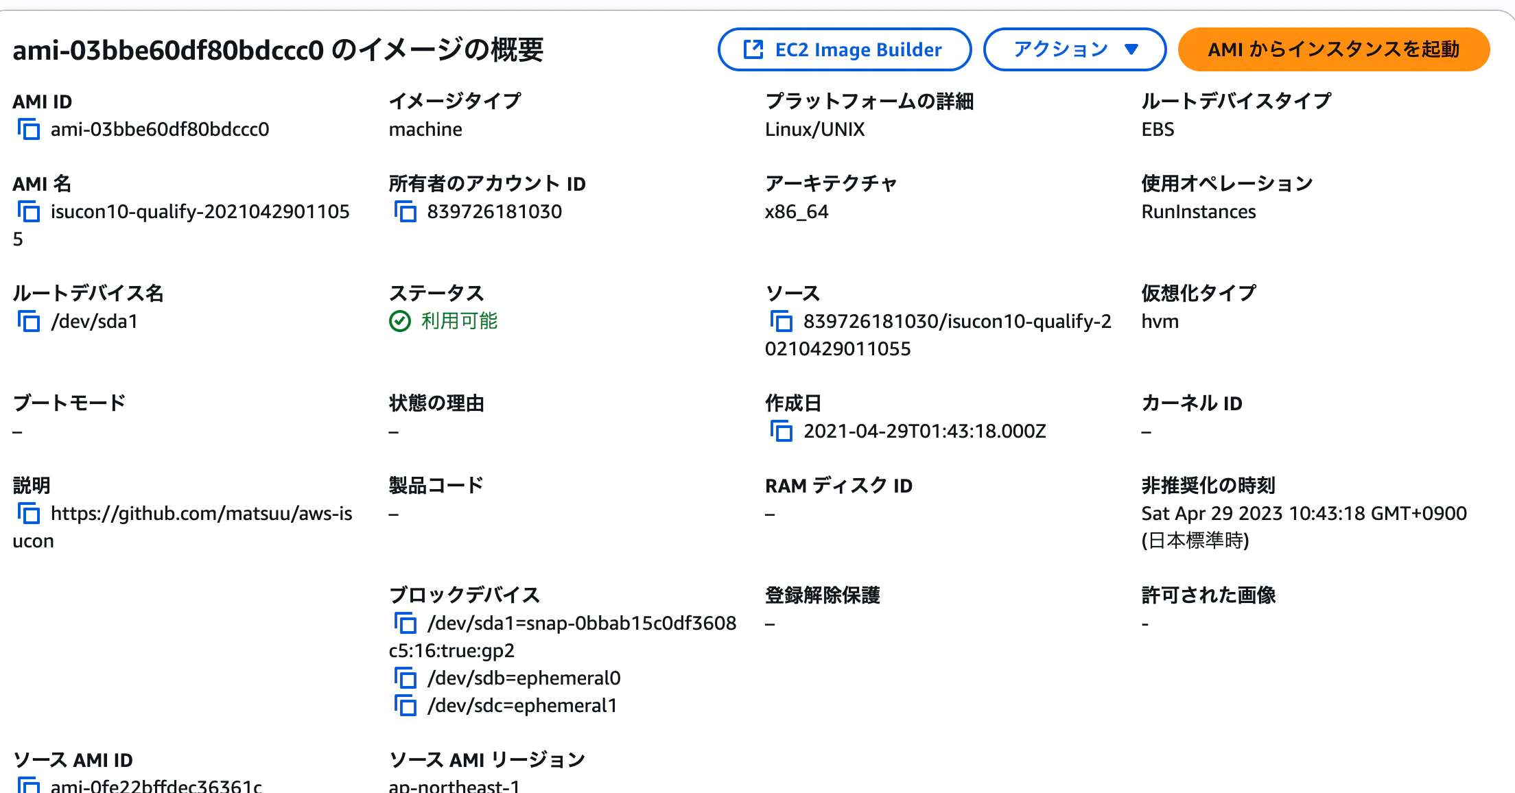Open EC2 Image Builder
The height and width of the screenshot is (793, 1515).
(844, 49)
